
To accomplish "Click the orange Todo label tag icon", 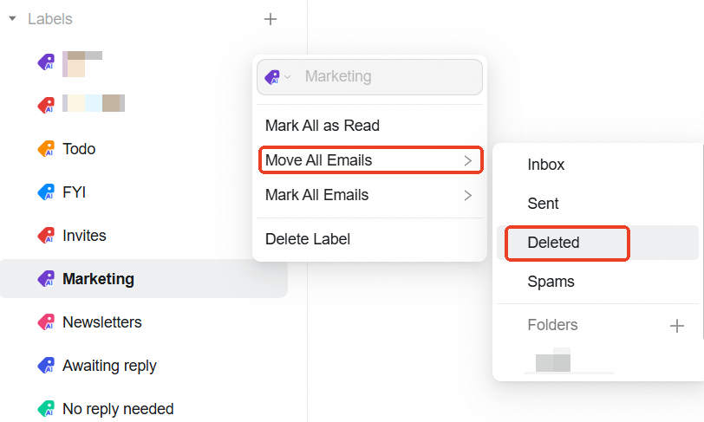I will coord(46,148).
